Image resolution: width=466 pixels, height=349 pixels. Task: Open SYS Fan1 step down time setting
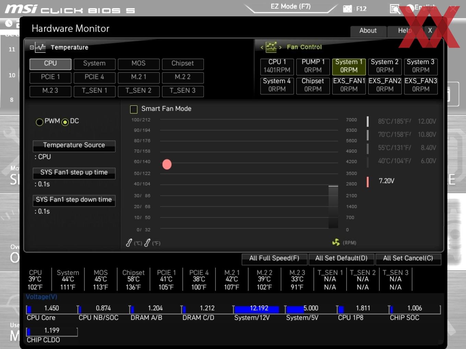74,201
